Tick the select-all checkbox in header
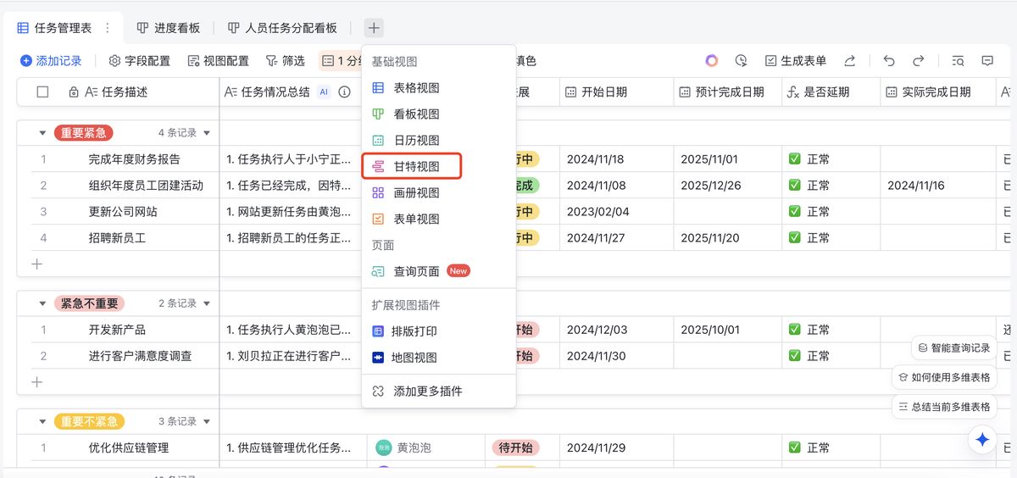1017x478 pixels. coord(42,92)
